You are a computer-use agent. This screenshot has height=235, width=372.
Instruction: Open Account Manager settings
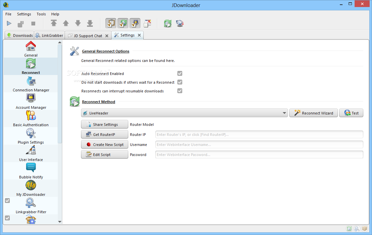pos(31,101)
